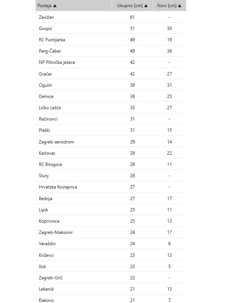The image size is (228, 303).
Task: Sort by the Novi [cm] header text
Action: click(x=167, y=6)
